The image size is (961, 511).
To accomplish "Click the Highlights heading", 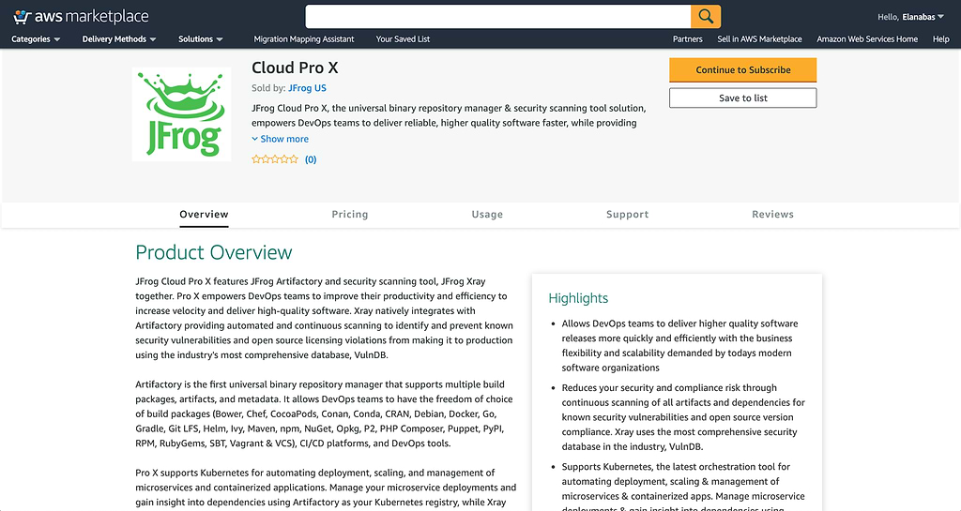I will [578, 298].
